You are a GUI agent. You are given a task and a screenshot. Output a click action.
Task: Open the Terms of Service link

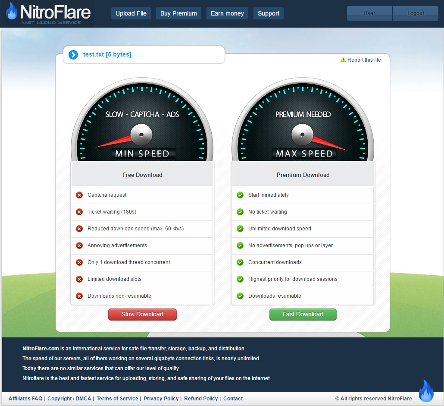pyautogui.click(x=117, y=399)
